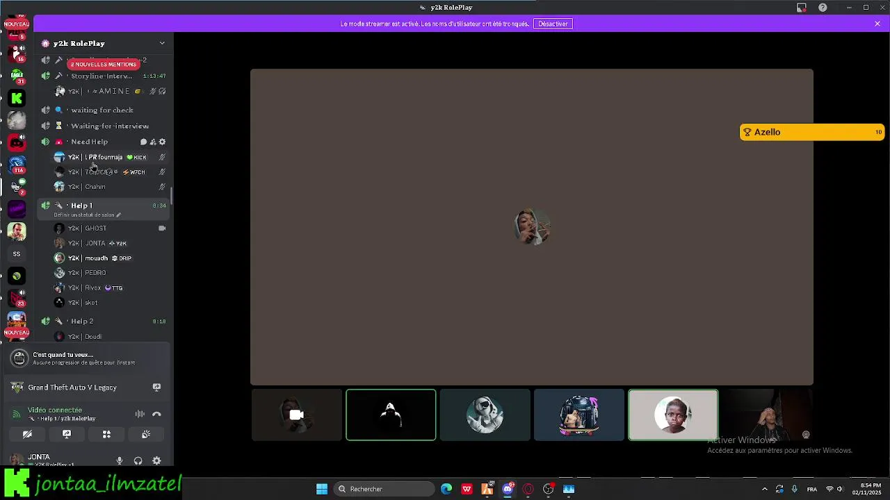890x500 pixels.
Task: Select user Y2K AMINE in Storyline channel
Action: click(103, 91)
